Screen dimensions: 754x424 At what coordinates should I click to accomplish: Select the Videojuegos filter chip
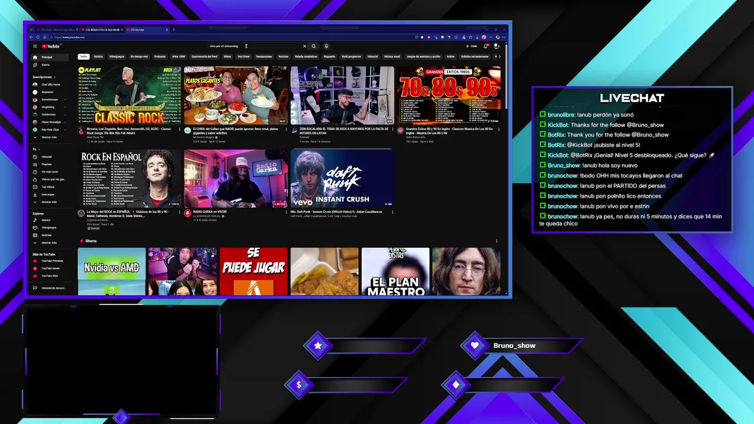click(x=117, y=57)
